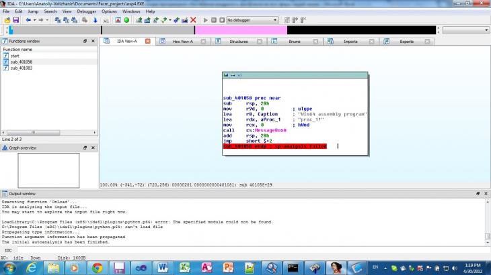The width and height of the screenshot is (491, 275).
Task: Click the aProc_1 operand in the graph node
Action: [x=269, y=119]
